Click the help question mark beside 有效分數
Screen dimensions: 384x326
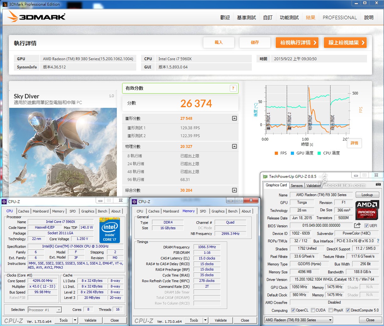point(233,88)
